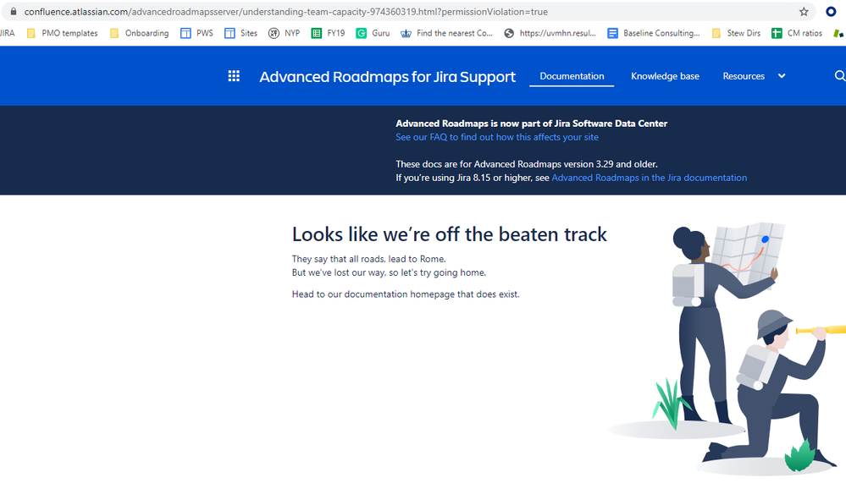Select the Documentation tab
This screenshot has height=489, width=846.
click(572, 76)
